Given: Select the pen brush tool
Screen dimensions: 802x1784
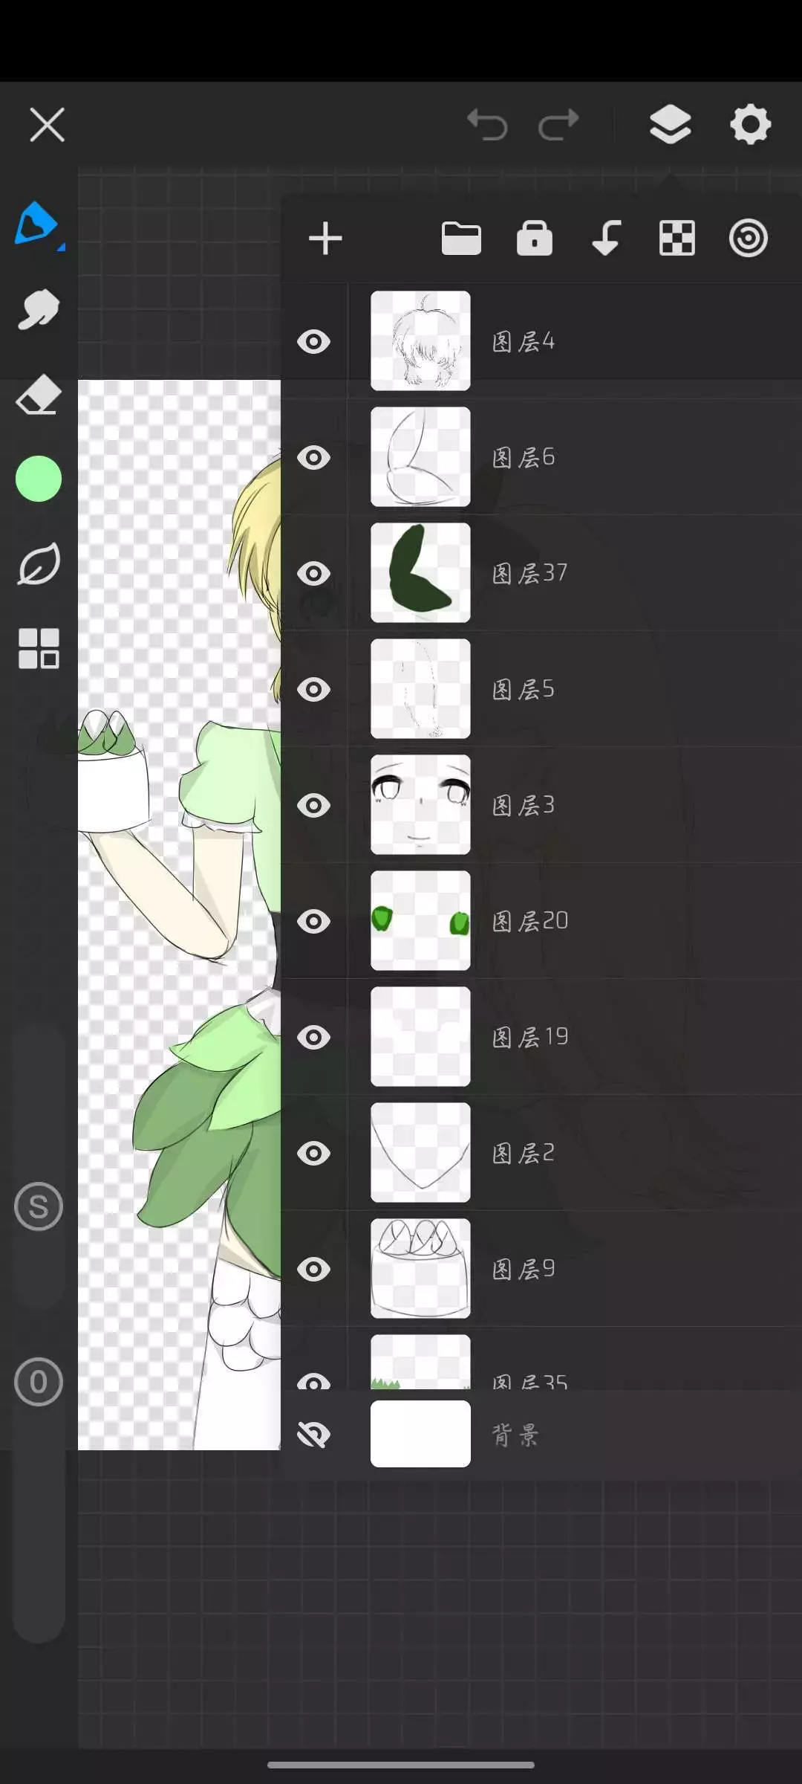Looking at the screenshot, I should 37,224.
